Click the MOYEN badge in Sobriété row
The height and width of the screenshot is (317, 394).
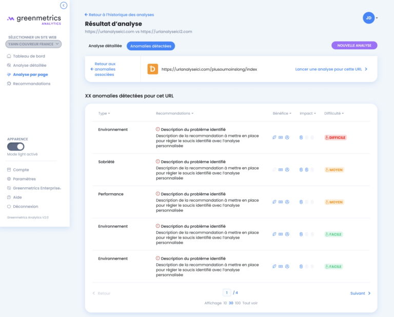(334, 170)
